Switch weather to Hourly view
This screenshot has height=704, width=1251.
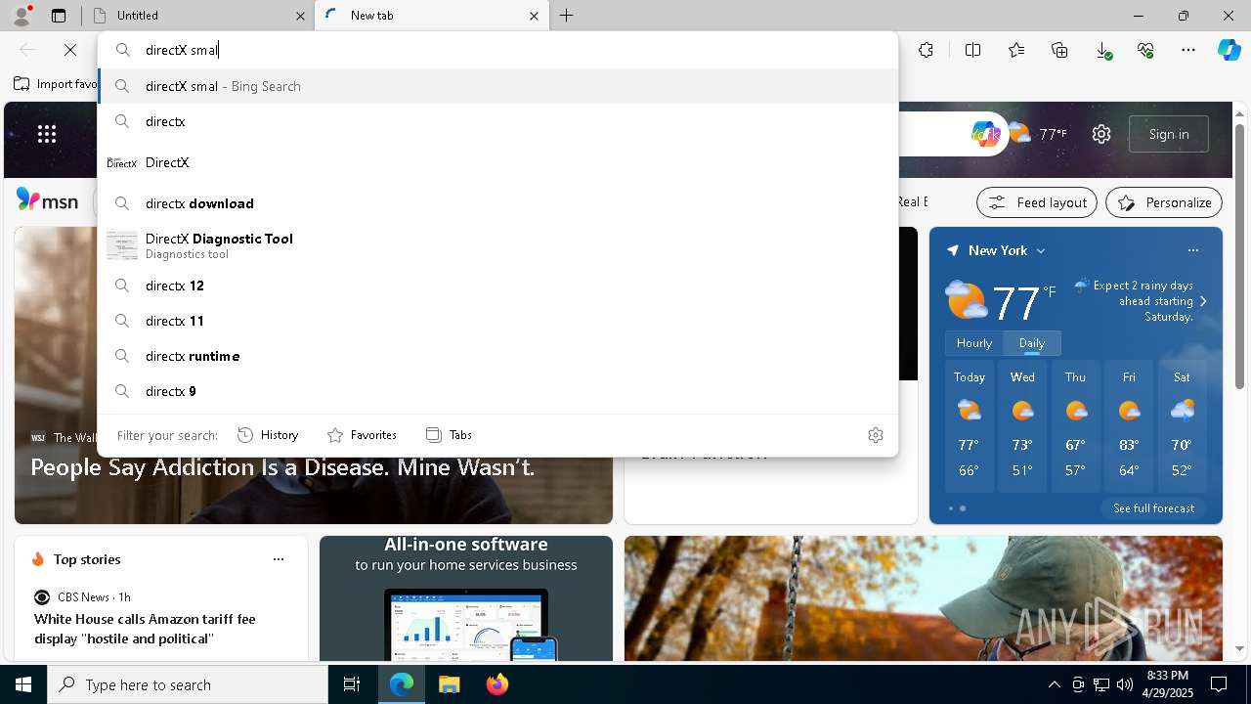974,343
